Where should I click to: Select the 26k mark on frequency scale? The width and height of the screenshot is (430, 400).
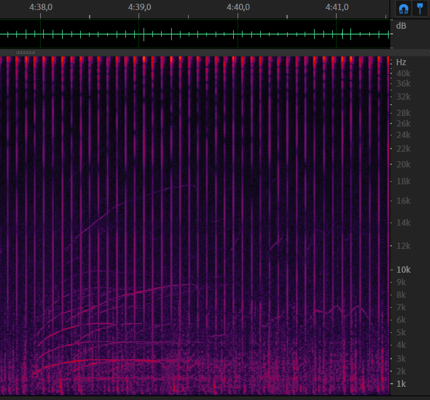click(402, 124)
